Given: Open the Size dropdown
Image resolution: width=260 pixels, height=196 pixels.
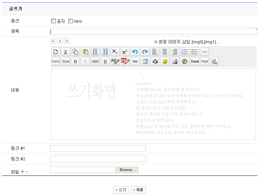Looking at the screenshot, I should [x=66, y=61].
